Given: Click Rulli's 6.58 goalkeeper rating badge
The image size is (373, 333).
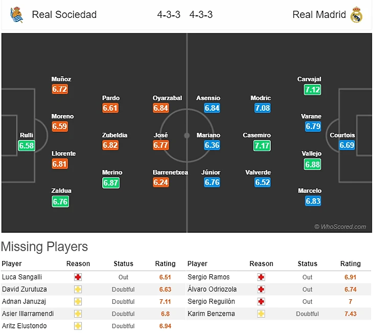Looking at the screenshot, I should click(27, 146).
